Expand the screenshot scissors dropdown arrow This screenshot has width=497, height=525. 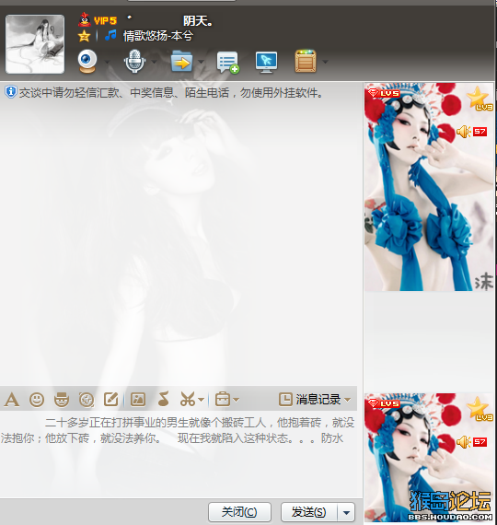click(202, 400)
